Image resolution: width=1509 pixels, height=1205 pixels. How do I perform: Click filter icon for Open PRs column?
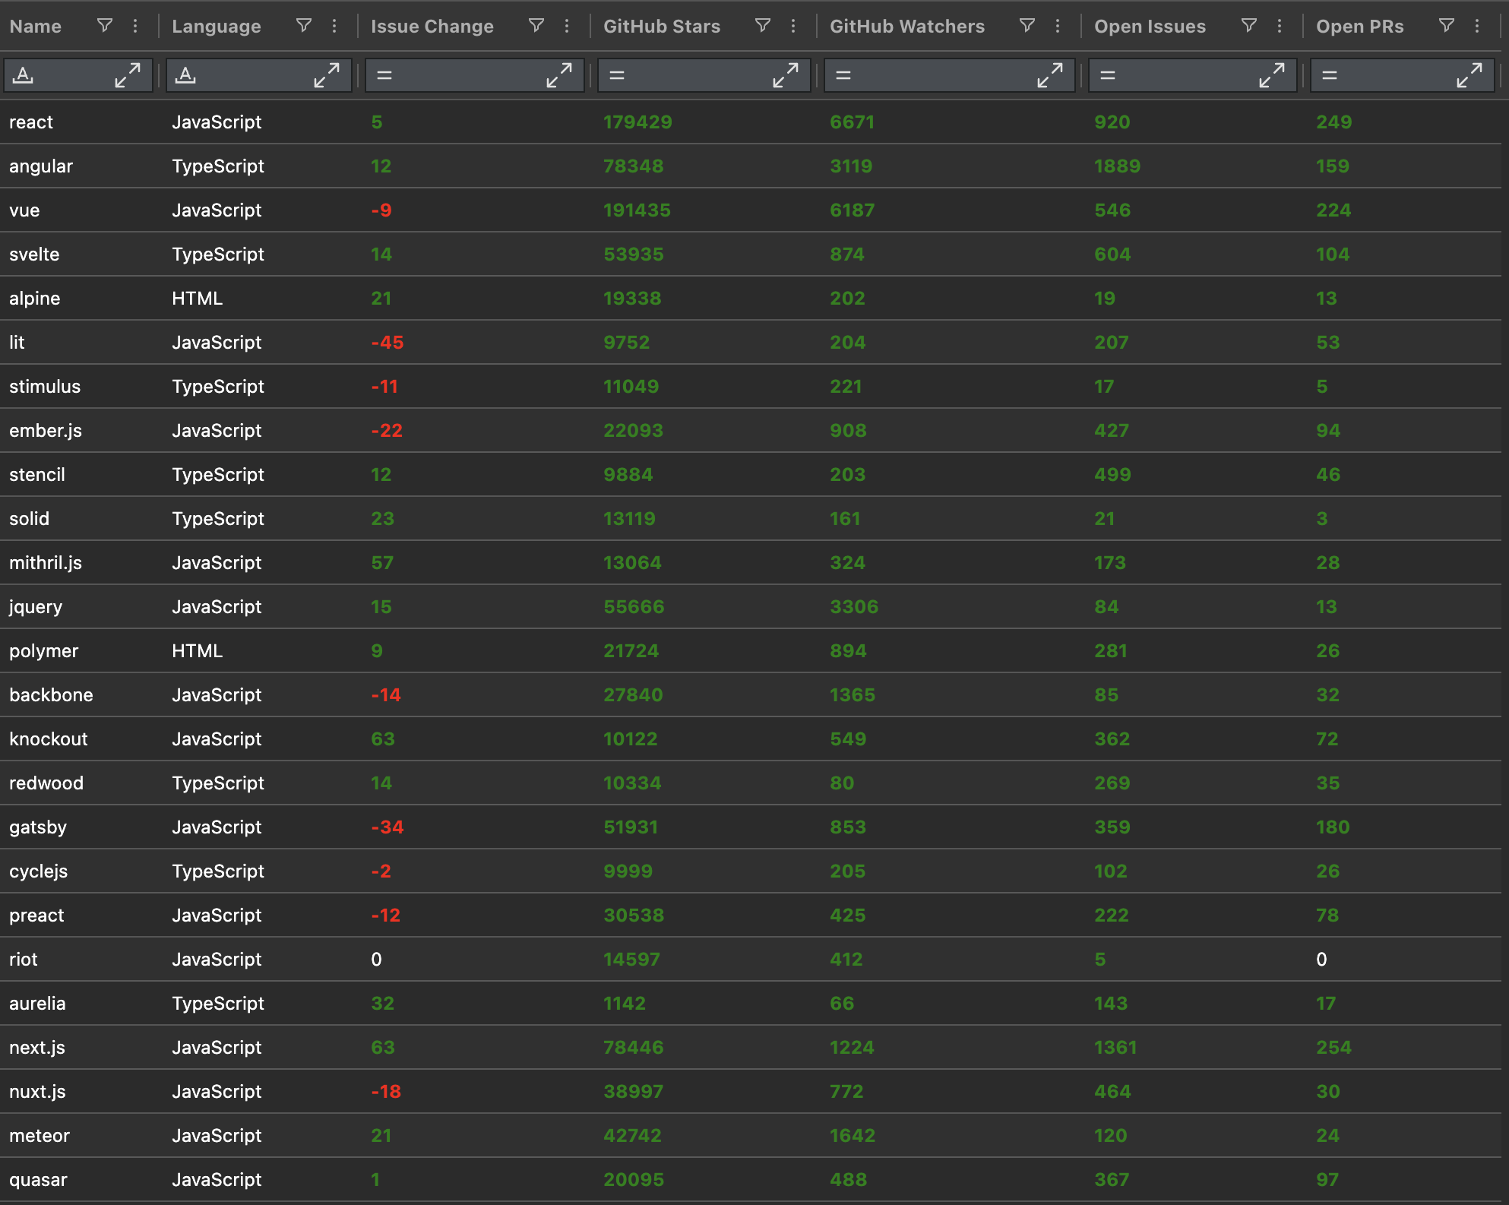click(1447, 26)
